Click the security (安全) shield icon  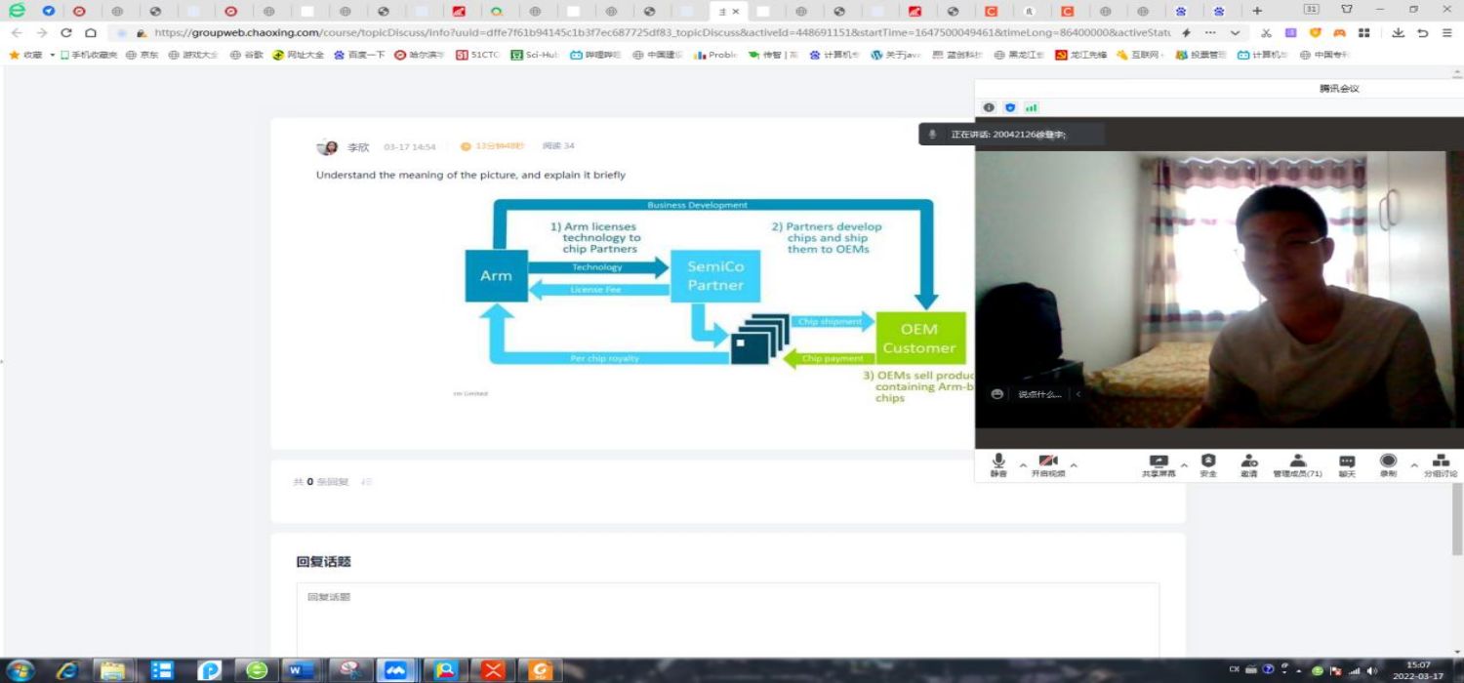(1208, 462)
